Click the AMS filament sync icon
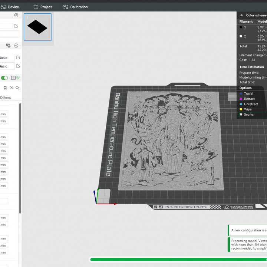Viewport: 267px width, 267px height. click(8, 46)
